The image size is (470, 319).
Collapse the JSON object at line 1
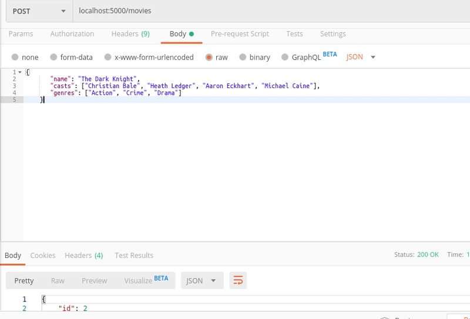click(x=20, y=72)
